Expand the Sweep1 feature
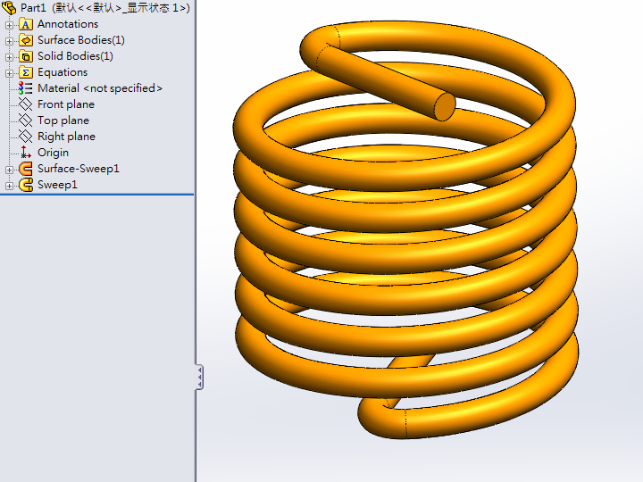643x482 pixels. tap(9, 186)
